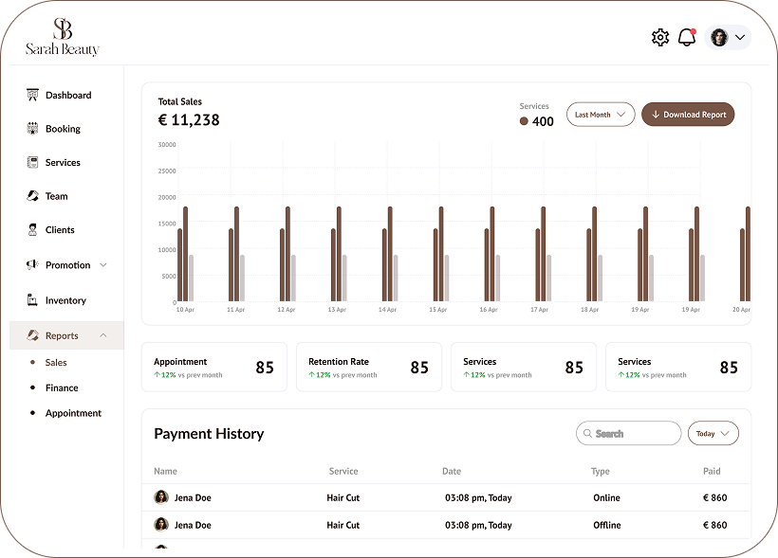
Task: Open settings via the gear icon
Action: 660,37
